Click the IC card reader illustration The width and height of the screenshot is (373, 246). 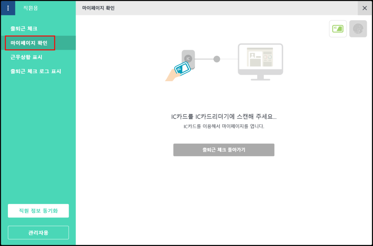[188, 59]
